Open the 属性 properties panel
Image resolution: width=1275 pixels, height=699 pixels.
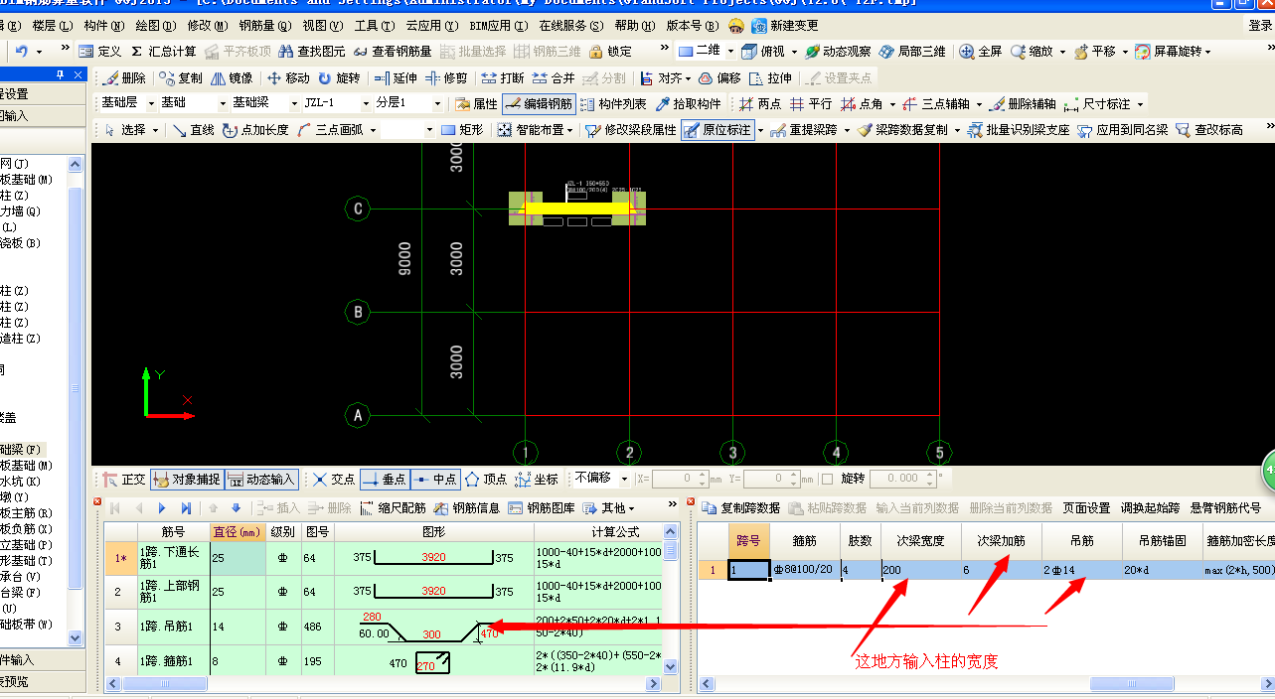click(x=476, y=103)
